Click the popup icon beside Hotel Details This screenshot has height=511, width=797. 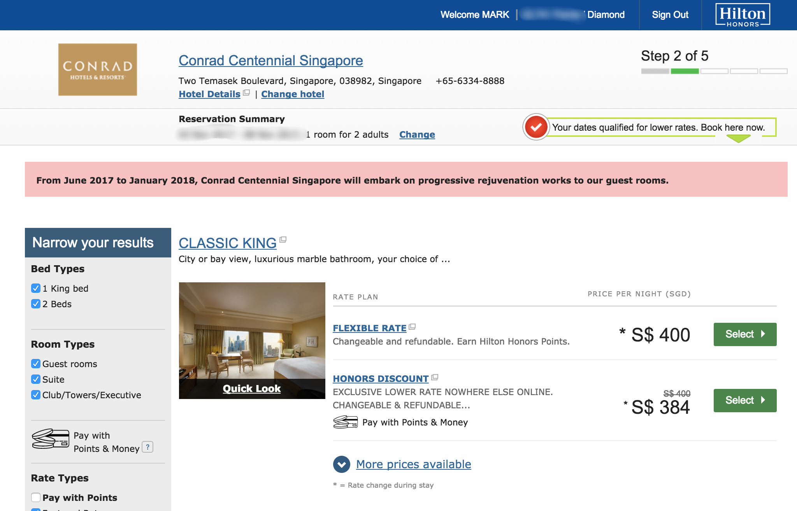click(x=246, y=93)
